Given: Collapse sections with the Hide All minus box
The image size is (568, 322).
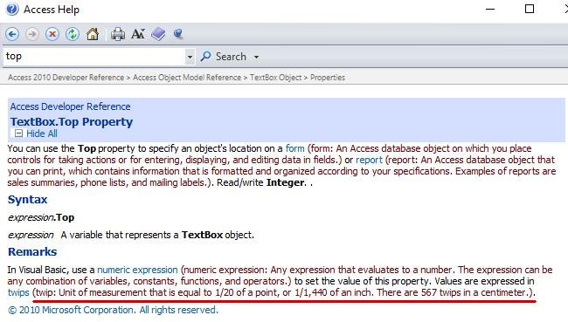Looking at the screenshot, I should pos(18,134).
